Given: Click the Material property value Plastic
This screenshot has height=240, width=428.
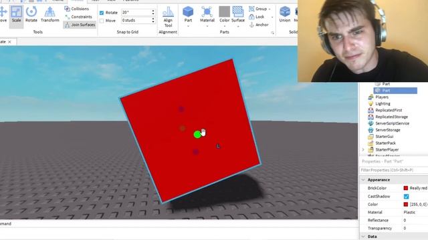Looking at the screenshot, I should (409, 212).
